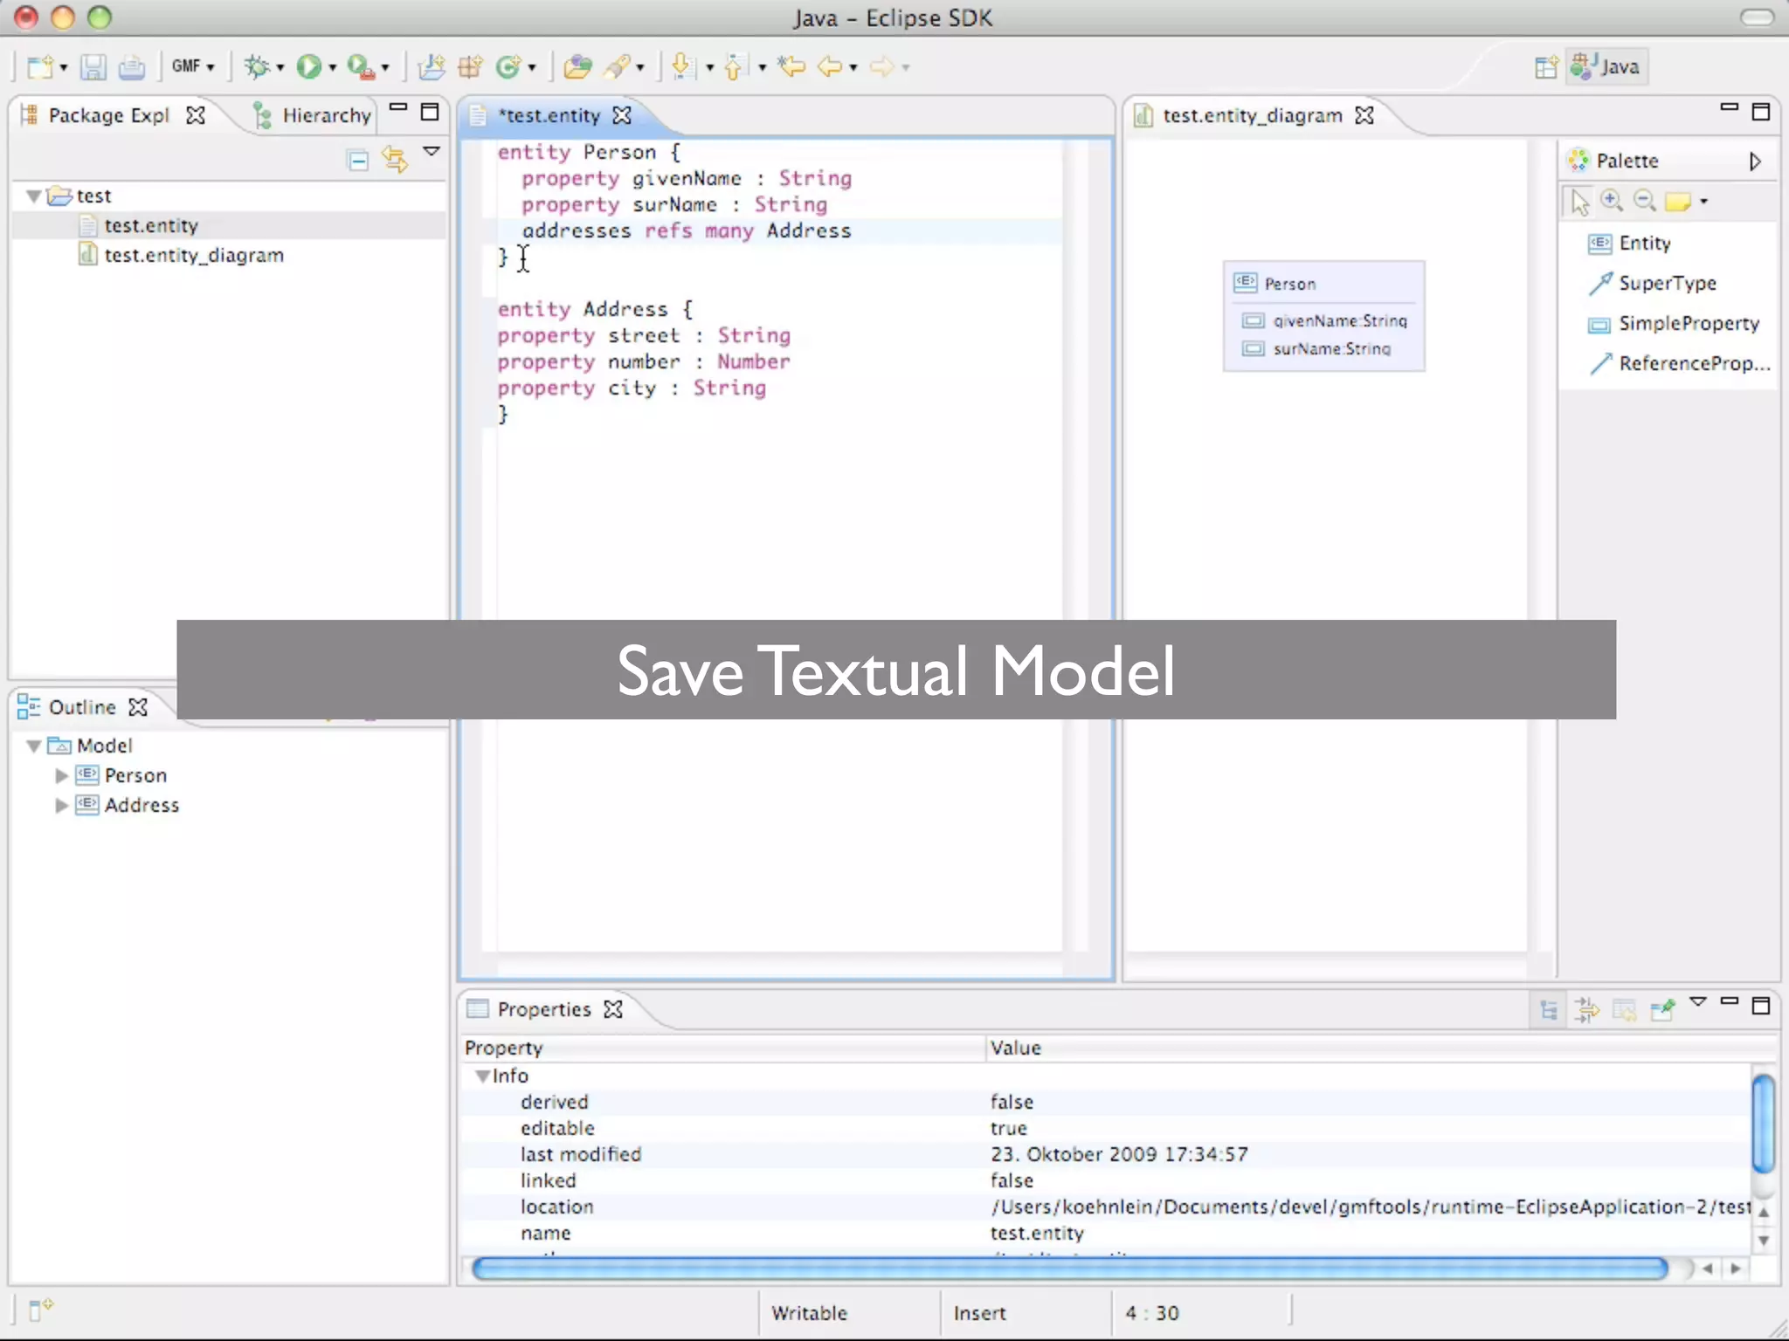Click the New Java Project icon
This screenshot has height=1341, width=1789.
pos(432,66)
